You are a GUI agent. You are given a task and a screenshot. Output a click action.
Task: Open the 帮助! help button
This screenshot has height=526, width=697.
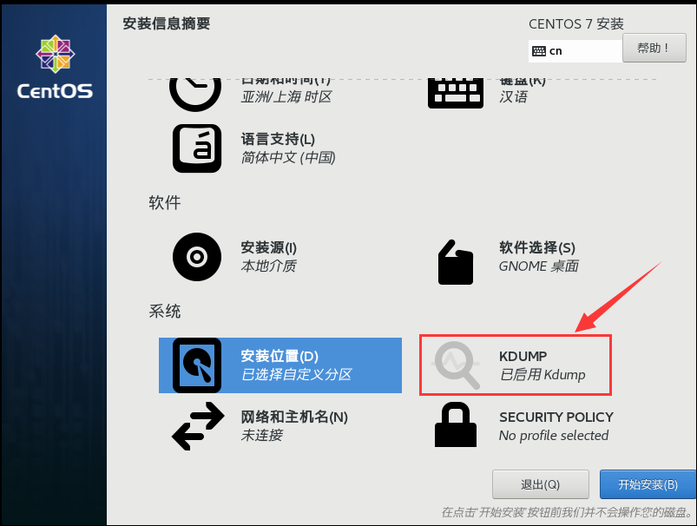[654, 48]
